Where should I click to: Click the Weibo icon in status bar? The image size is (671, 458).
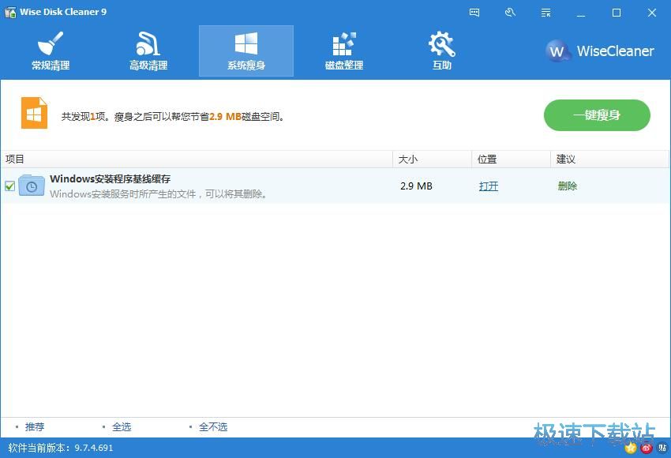coord(647,449)
